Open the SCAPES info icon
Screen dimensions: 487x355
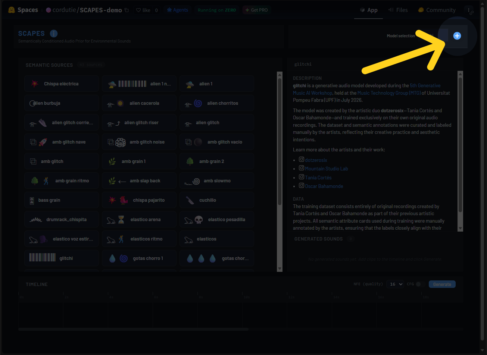tap(53, 34)
